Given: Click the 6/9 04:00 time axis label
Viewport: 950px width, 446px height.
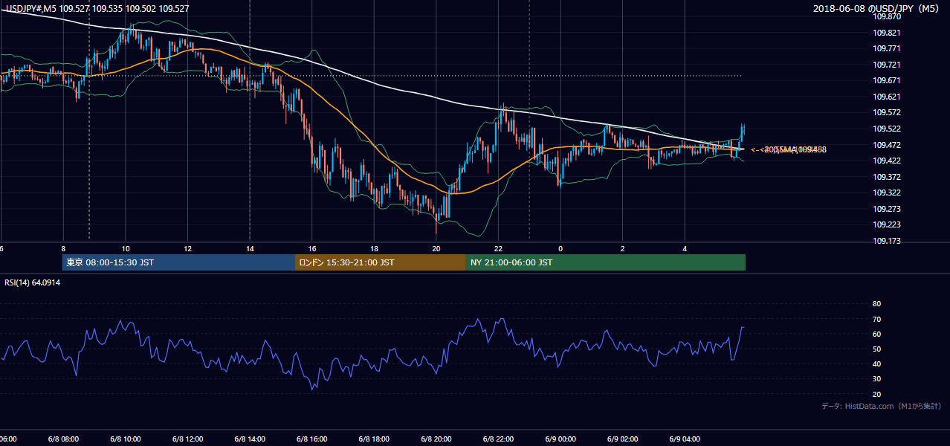Looking at the screenshot, I should tap(685, 439).
